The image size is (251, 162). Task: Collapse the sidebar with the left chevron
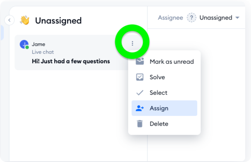(x=9, y=20)
